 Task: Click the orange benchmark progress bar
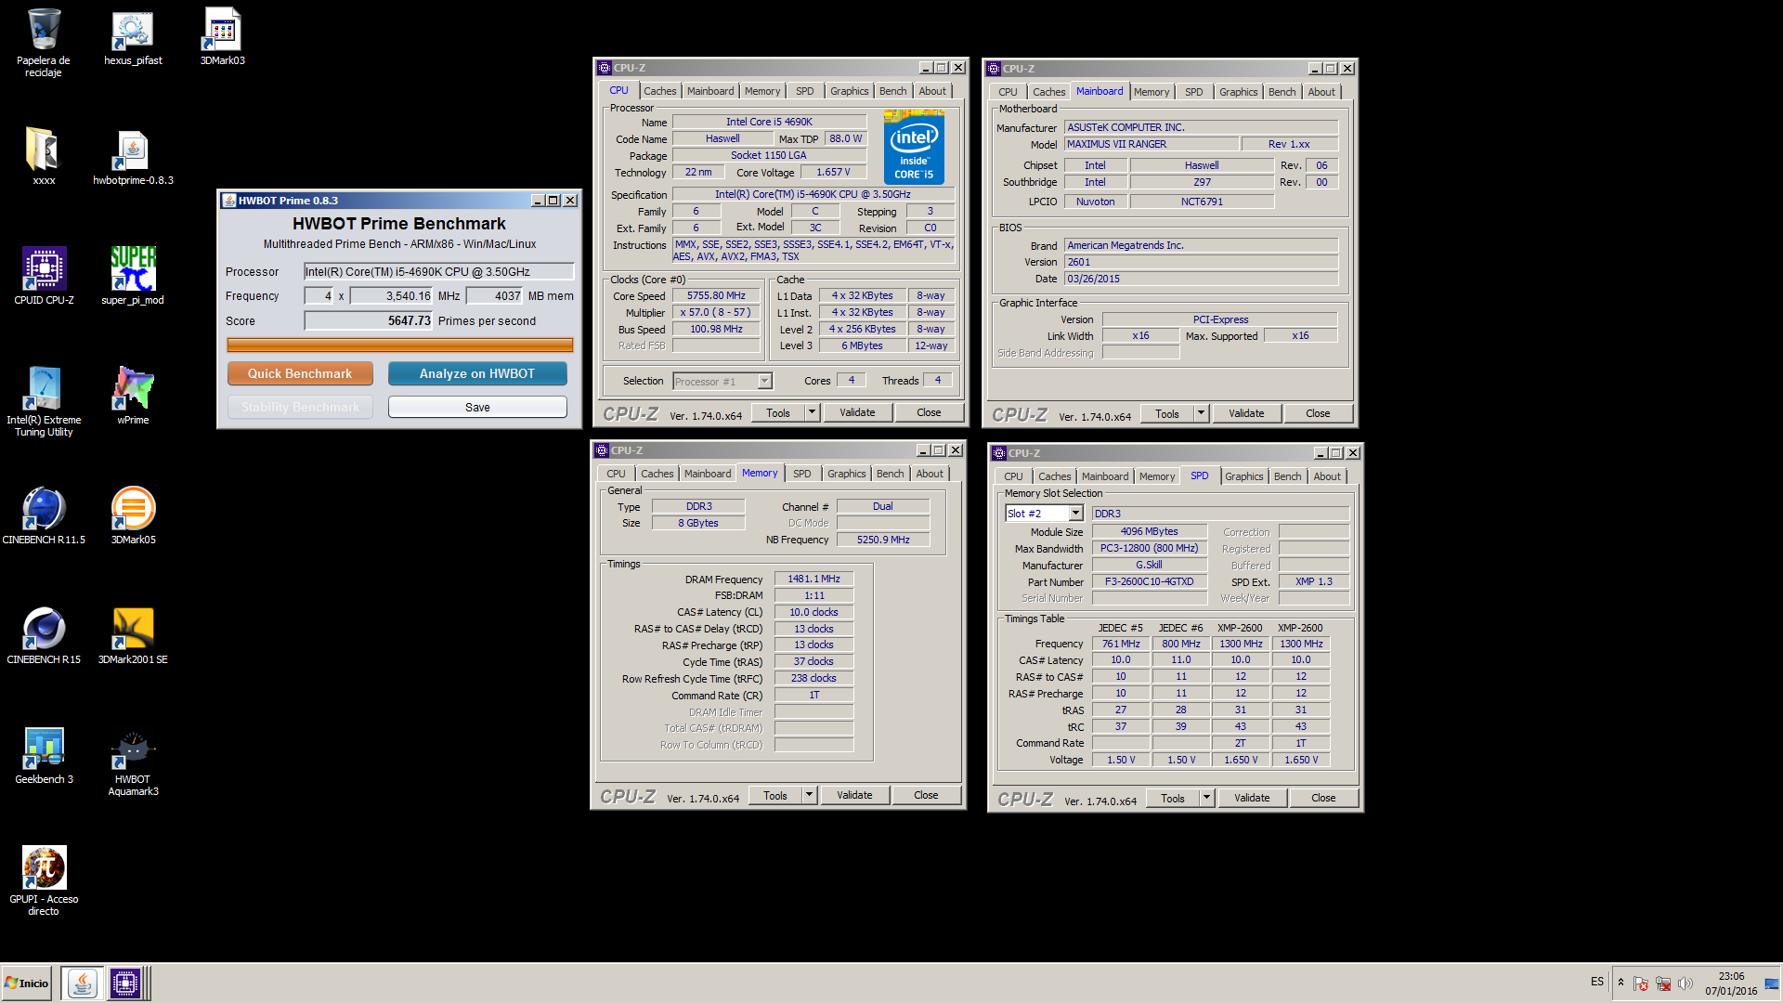[399, 345]
